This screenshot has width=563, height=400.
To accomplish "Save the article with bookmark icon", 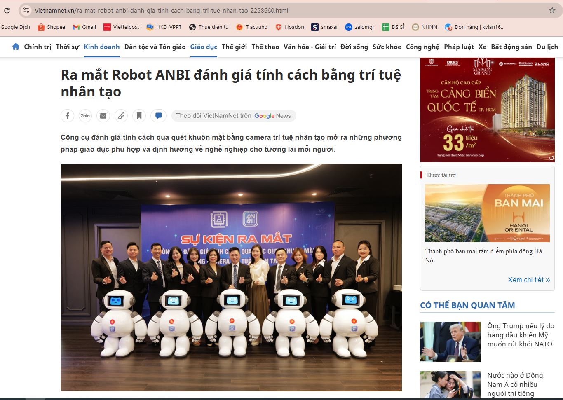I will point(139,116).
